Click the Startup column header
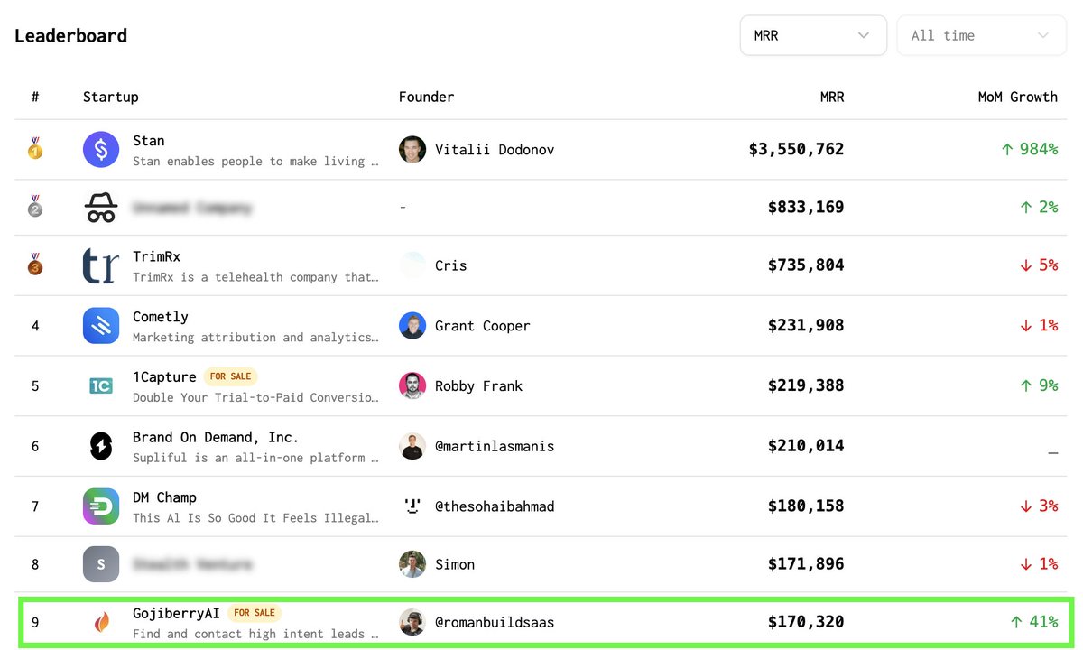Image resolution: width=1083 pixels, height=650 pixels. [111, 97]
